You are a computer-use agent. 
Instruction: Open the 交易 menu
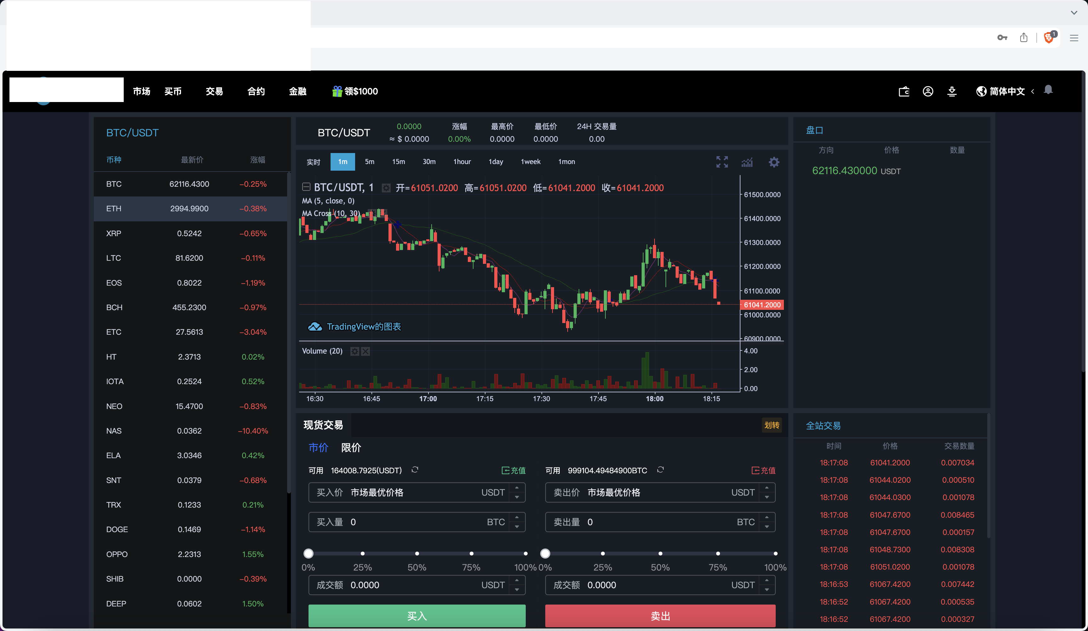click(214, 92)
